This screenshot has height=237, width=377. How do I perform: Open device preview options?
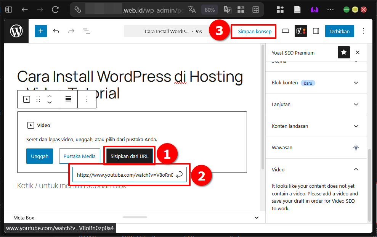click(285, 31)
